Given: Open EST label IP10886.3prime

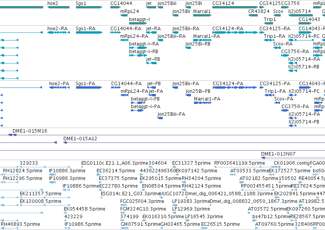Looking at the screenshot, I should pyautogui.click(x=67, y=171).
